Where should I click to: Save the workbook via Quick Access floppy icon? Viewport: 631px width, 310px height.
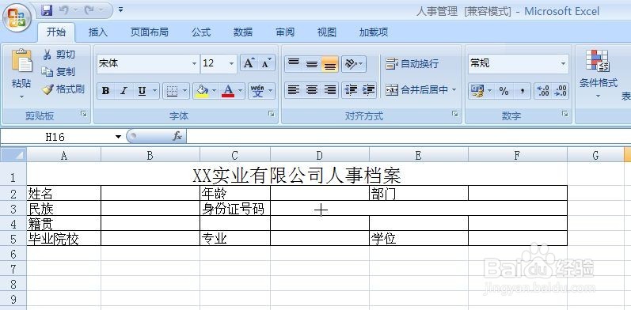(47, 9)
